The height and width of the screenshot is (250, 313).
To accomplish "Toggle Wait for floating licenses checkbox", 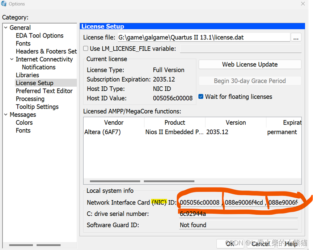I will [x=201, y=96].
